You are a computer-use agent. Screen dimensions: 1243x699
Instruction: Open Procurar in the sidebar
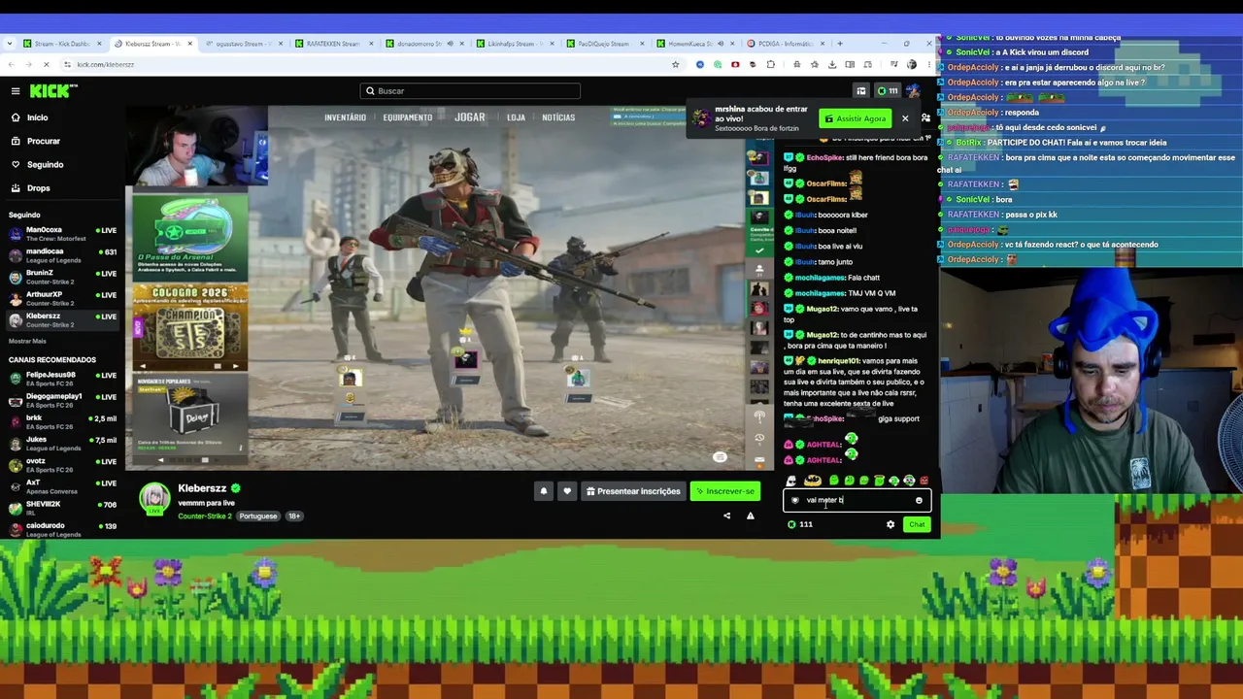(43, 141)
